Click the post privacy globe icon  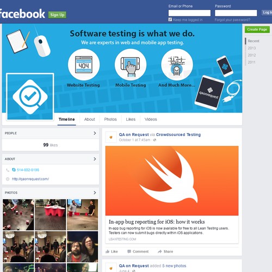point(154,140)
